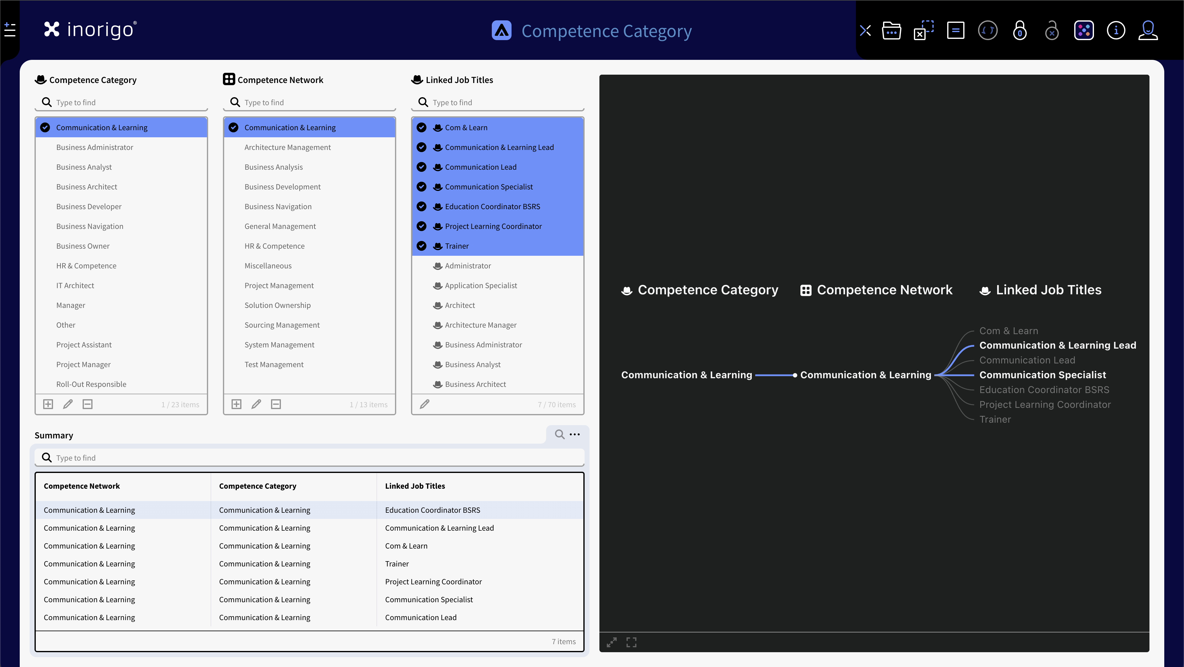Click the locked padlock icon showing zero

click(x=1019, y=31)
